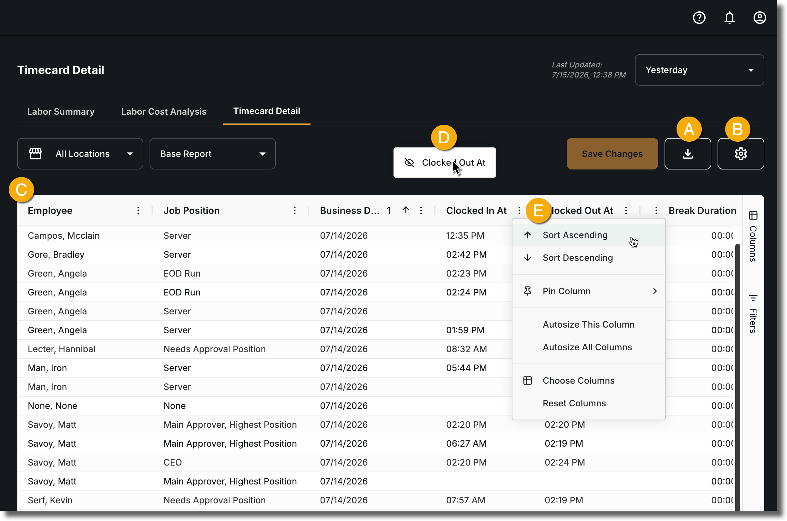
Task: Click the Employee column header
Action: pyautogui.click(x=50, y=210)
